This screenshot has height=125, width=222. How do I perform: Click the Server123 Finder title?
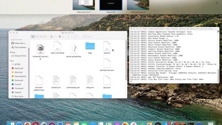tap(68, 33)
